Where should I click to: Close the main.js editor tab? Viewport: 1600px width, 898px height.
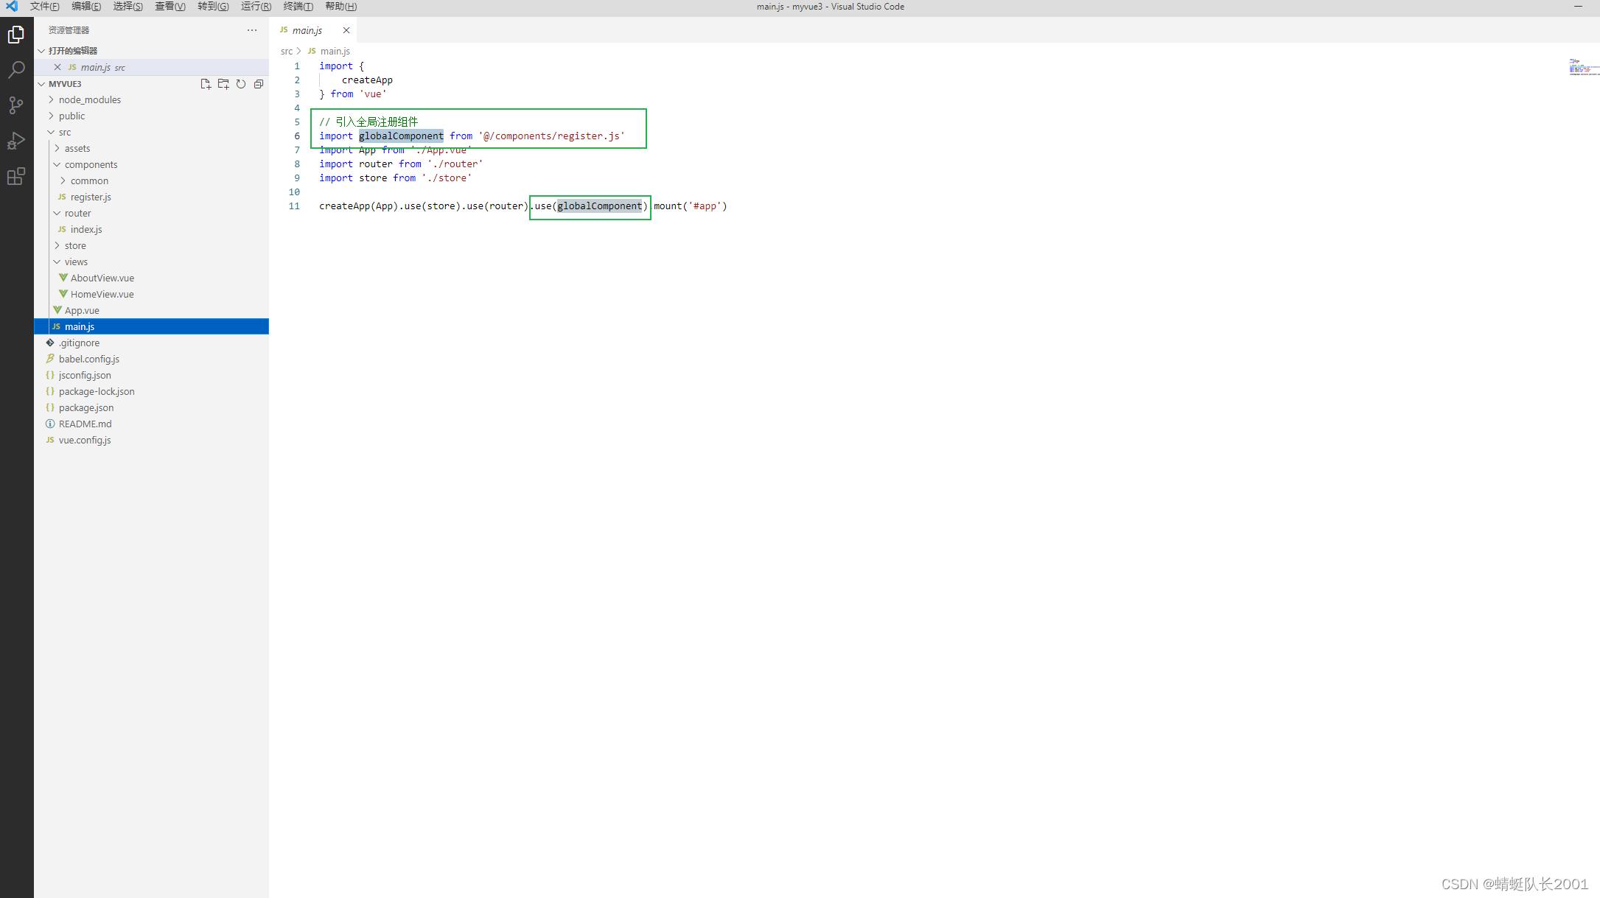(346, 30)
